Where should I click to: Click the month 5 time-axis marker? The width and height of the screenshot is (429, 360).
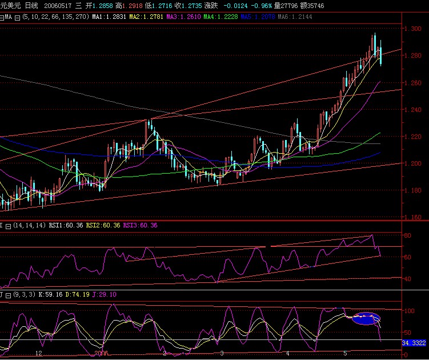click(x=345, y=353)
